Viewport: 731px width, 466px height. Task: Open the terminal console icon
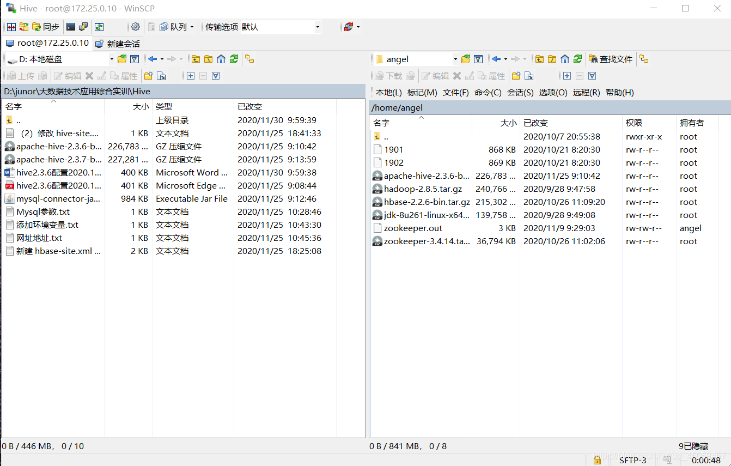point(71,27)
